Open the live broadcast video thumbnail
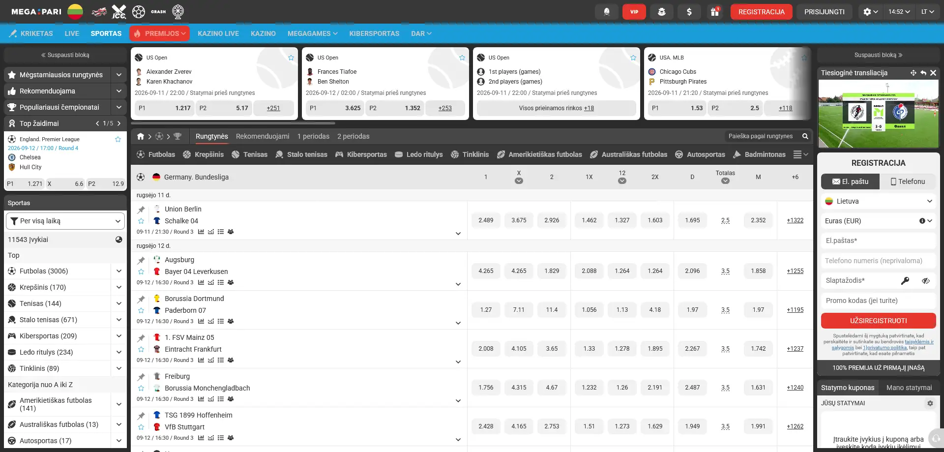The image size is (944, 452). click(879, 114)
